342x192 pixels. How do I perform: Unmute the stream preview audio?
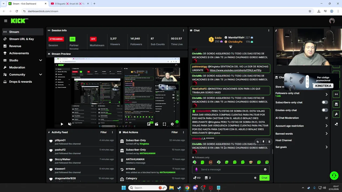[70, 124]
